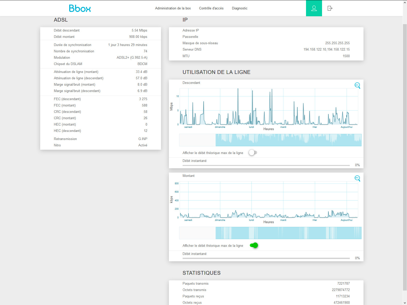This screenshot has height=305, width=407.
Task: Open the Diagnostic menu
Action: [240, 8]
